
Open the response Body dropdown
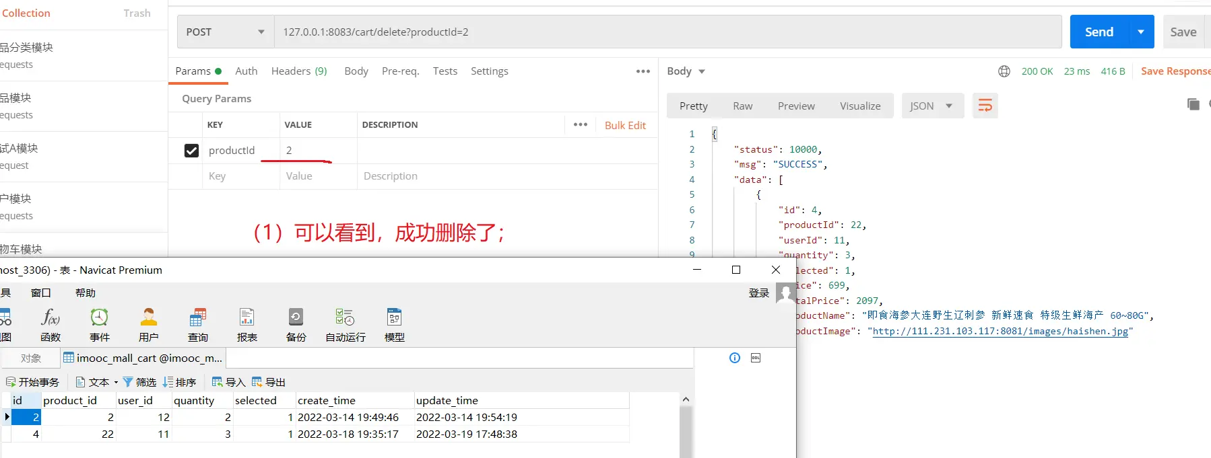(686, 71)
